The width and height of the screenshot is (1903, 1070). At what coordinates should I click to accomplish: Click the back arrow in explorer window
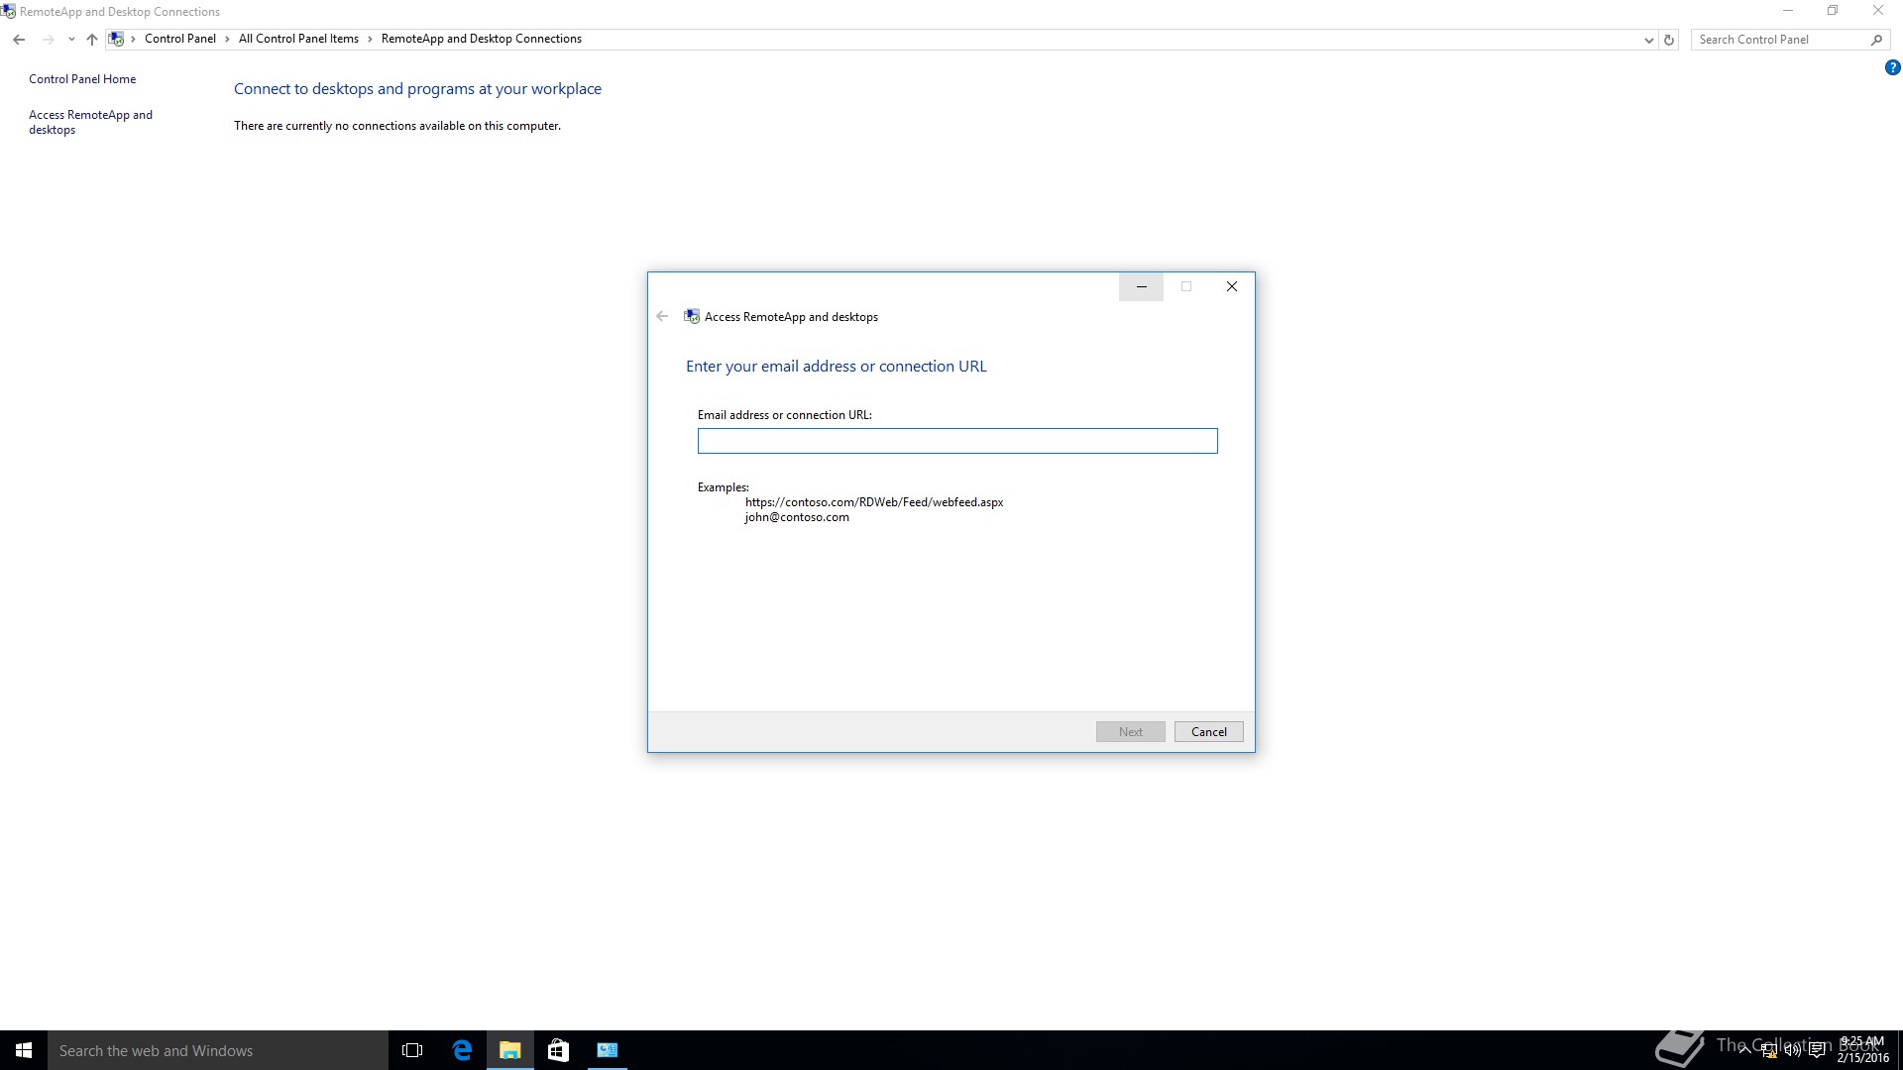[x=19, y=40]
